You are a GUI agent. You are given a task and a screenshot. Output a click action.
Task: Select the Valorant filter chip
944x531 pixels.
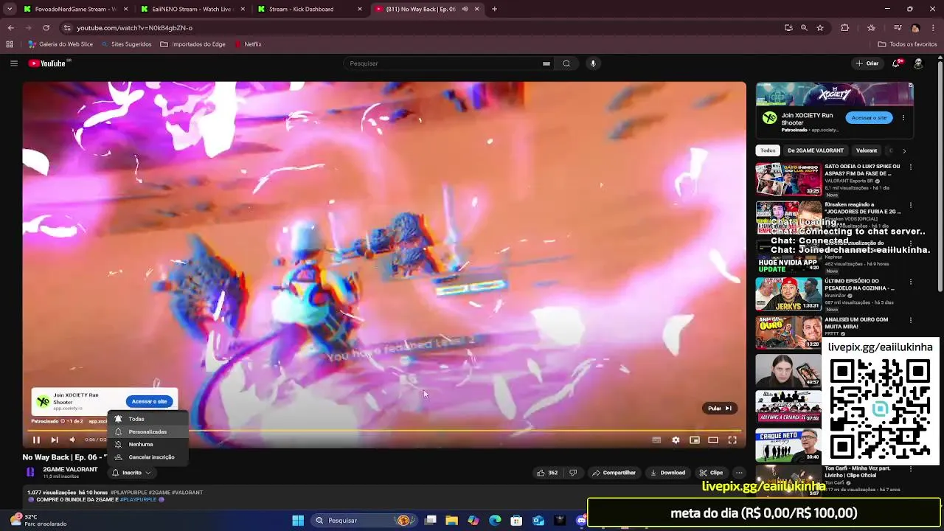click(867, 150)
